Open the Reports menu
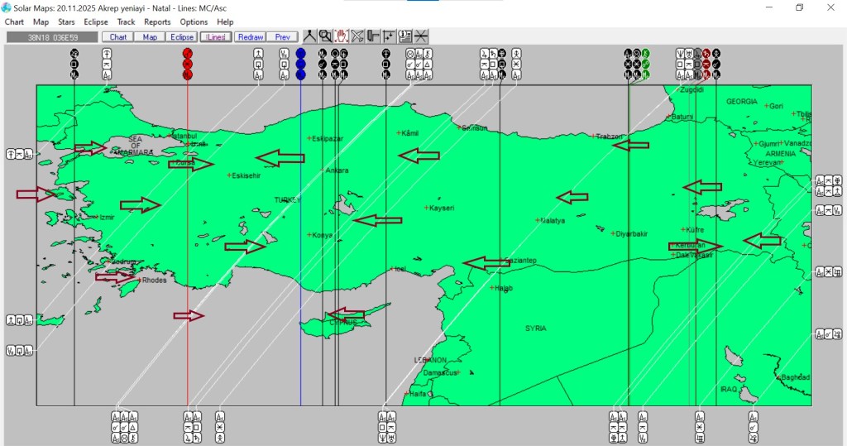Image resolution: width=847 pixels, height=446 pixels. [157, 22]
